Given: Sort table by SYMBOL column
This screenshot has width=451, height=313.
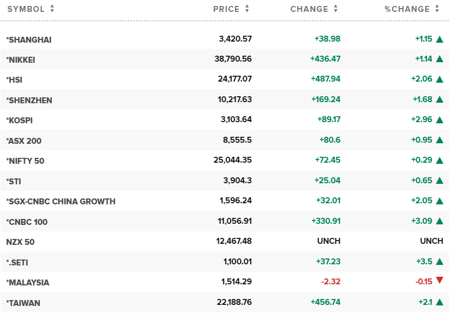Looking at the screenshot, I should [x=31, y=9].
